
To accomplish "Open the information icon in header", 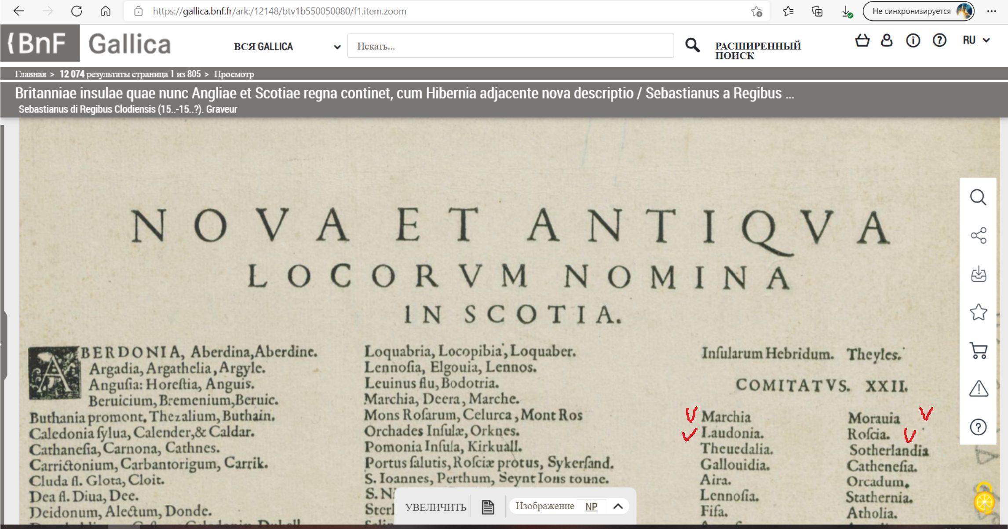I will pyautogui.click(x=913, y=41).
